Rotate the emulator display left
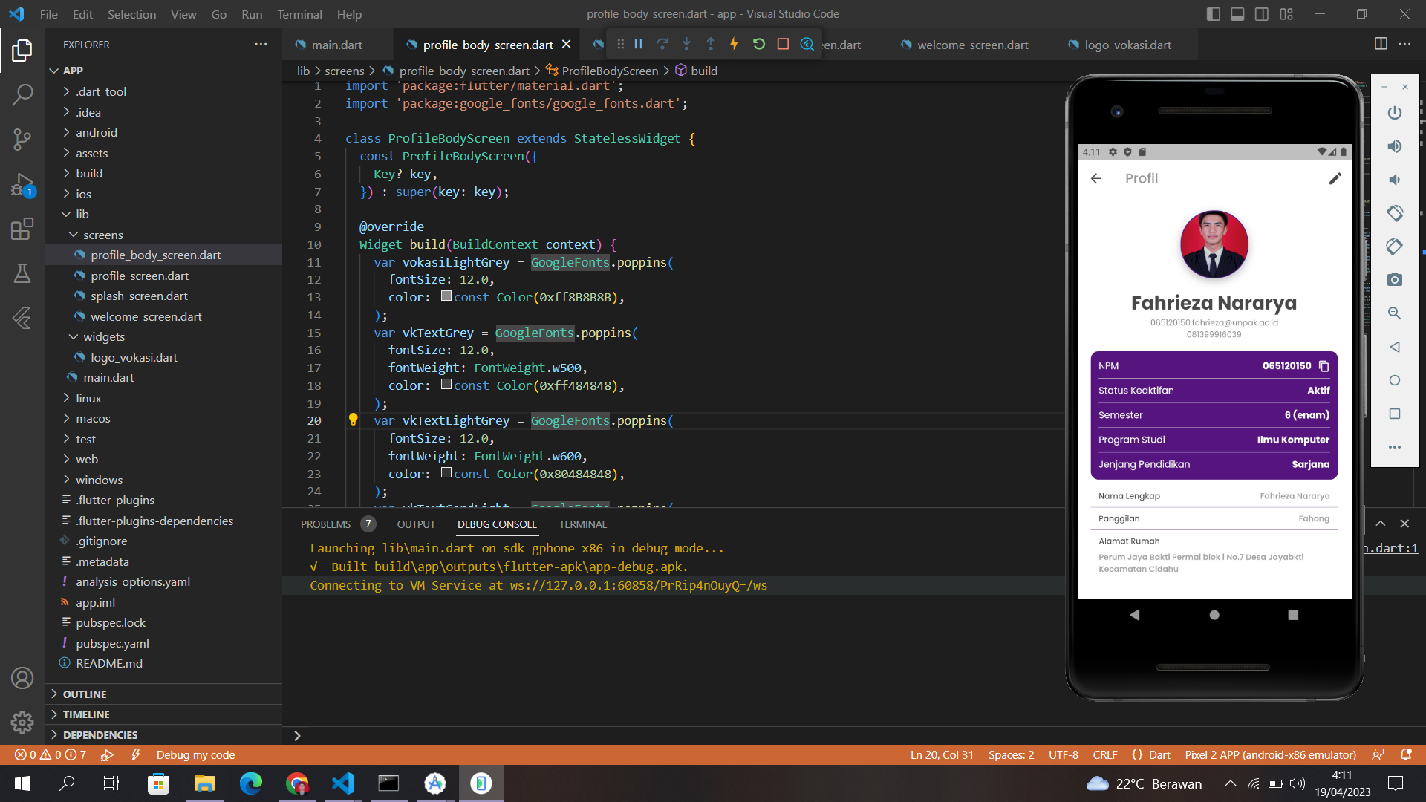 [x=1395, y=213]
